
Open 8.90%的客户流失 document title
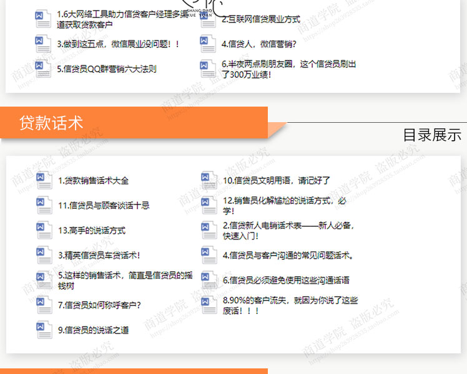[x=290, y=305]
